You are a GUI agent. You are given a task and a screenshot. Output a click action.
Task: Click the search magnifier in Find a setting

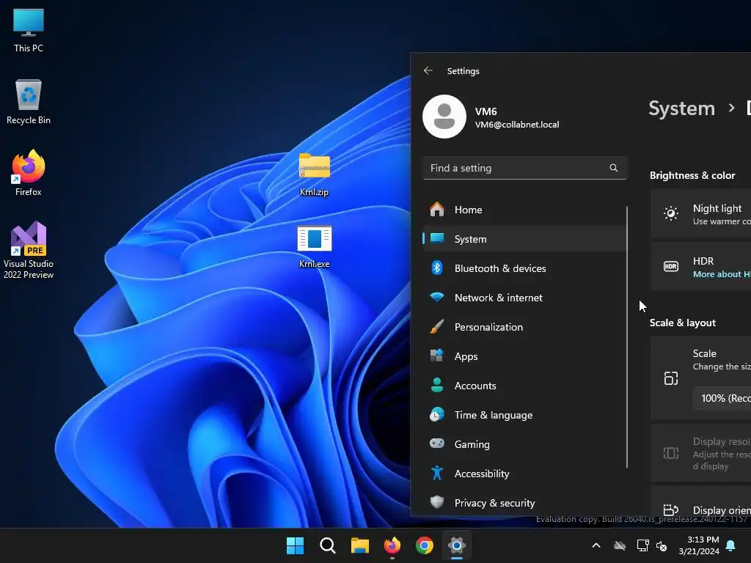(x=614, y=168)
